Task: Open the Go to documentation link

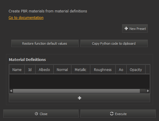Action: click(26, 18)
